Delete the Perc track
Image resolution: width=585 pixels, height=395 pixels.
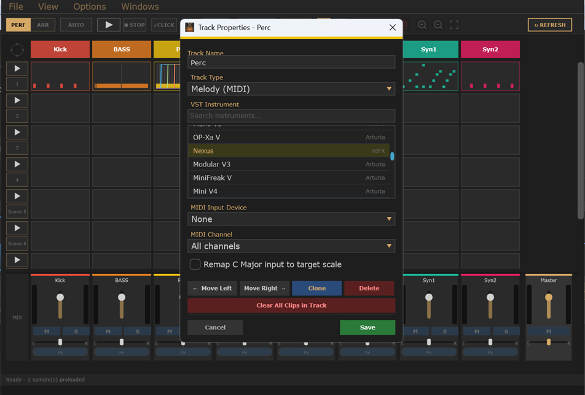coord(369,288)
